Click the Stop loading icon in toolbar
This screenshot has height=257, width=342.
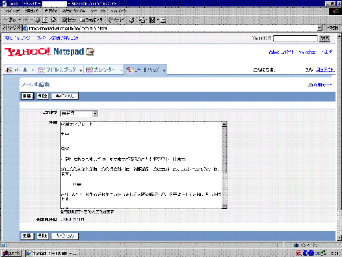point(38,20)
